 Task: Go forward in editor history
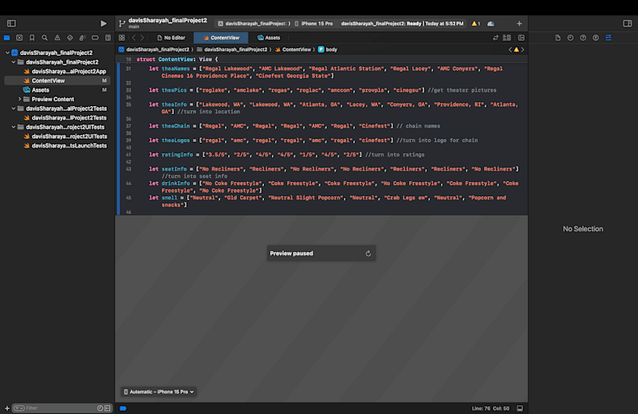(x=142, y=37)
